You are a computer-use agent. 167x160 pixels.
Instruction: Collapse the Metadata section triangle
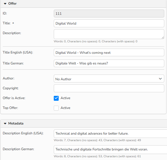click(5, 123)
